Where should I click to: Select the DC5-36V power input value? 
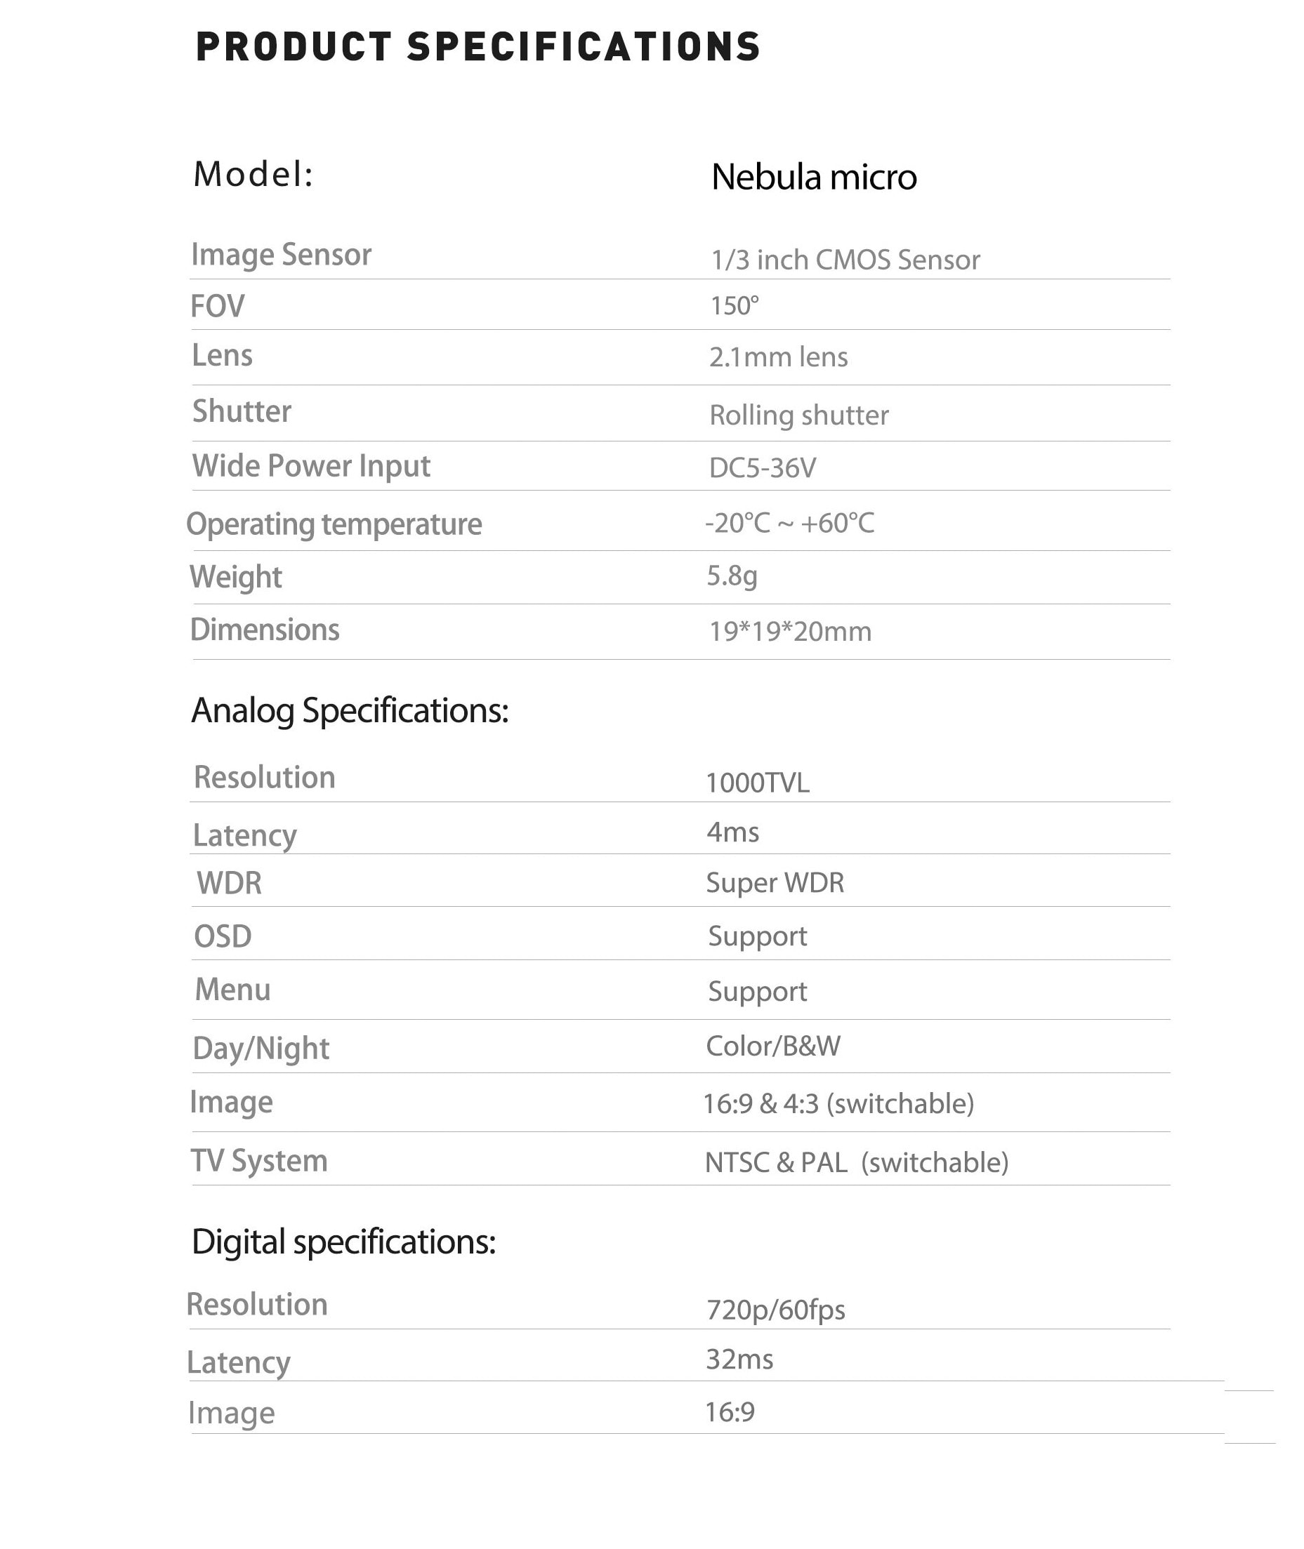pyautogui.click(x=762, y=467)
